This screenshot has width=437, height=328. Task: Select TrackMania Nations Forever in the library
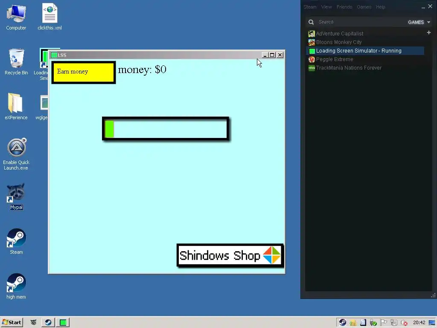365,68
